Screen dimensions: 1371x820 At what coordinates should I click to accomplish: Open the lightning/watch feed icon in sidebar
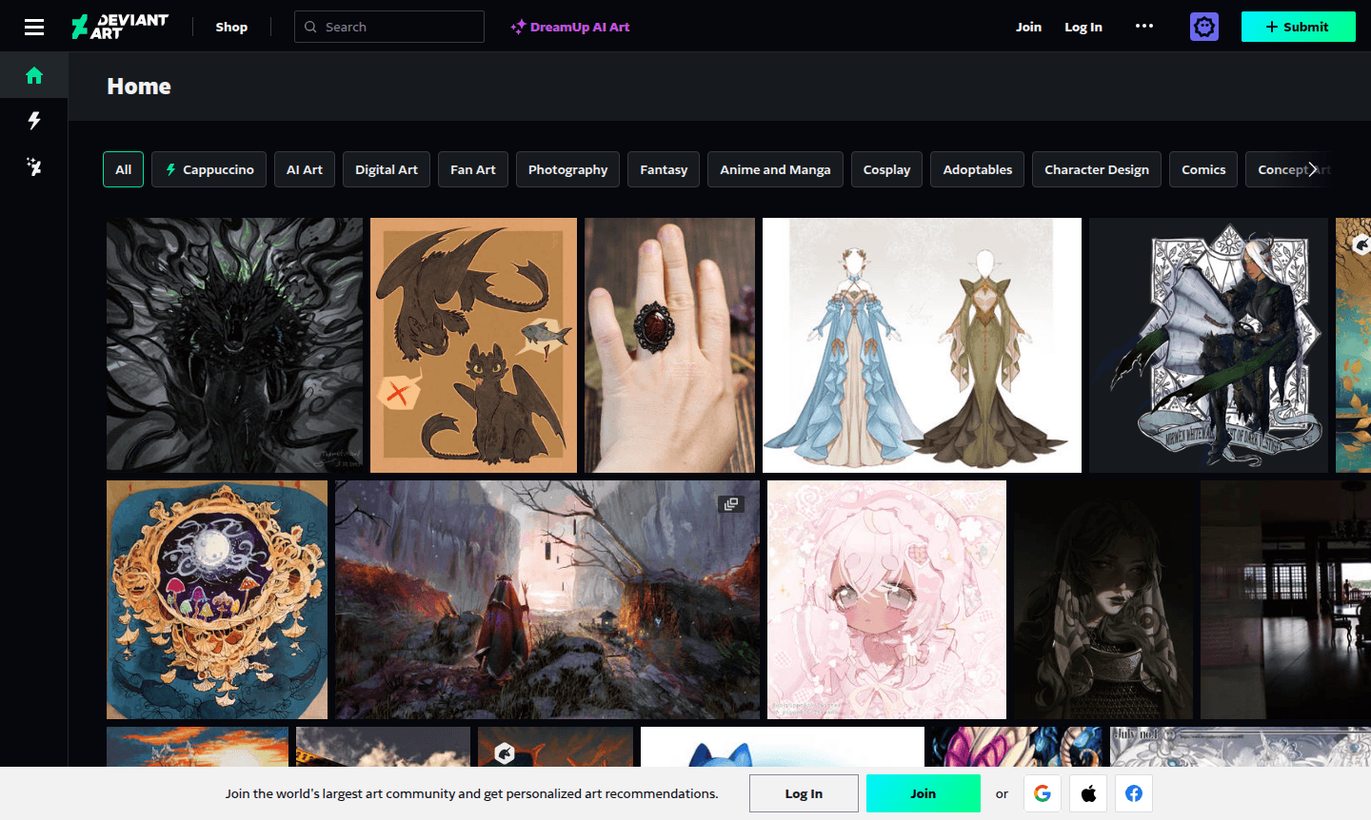(33, 121)
